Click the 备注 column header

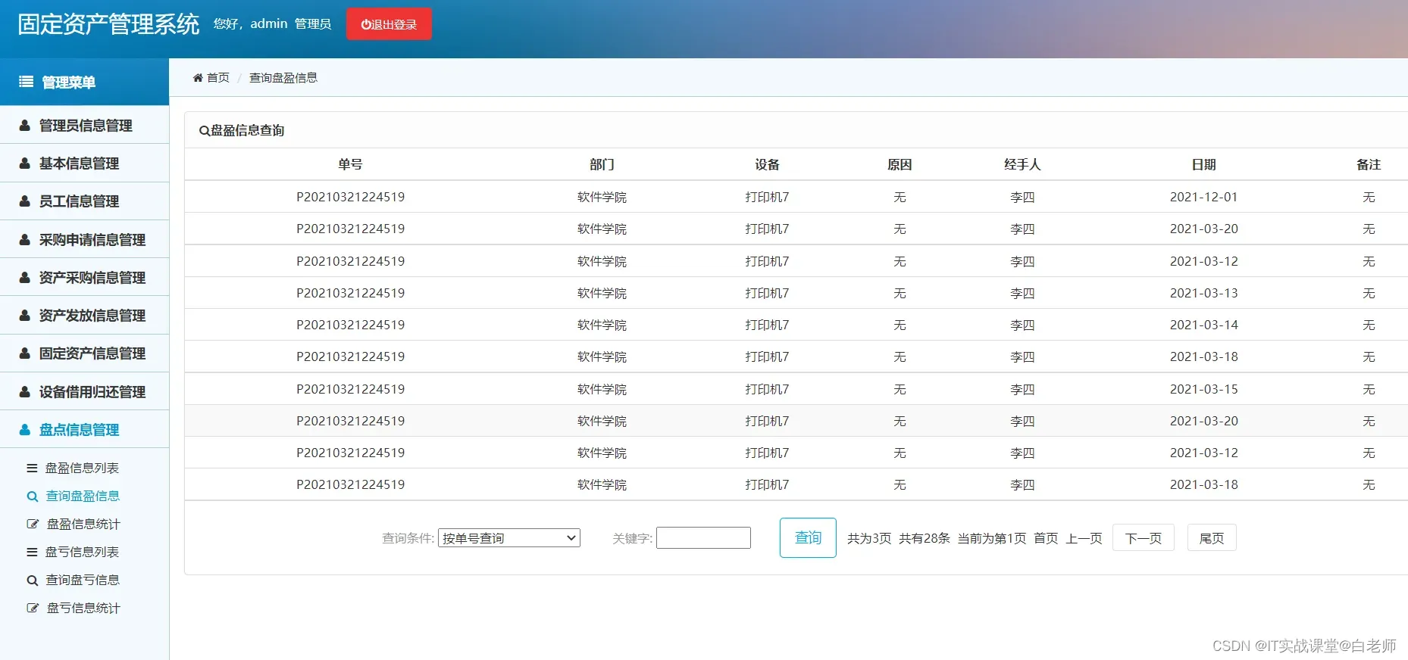(x=1369, y=164)
